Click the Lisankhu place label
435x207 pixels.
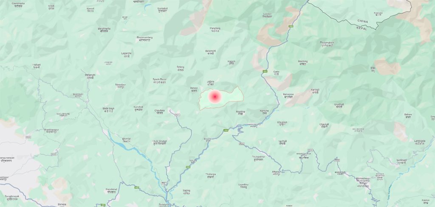pos(243,186)
